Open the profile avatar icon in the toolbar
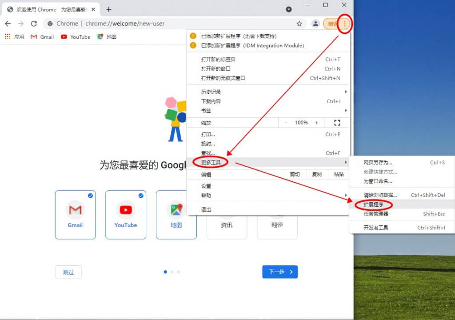This screenshot has width=455, height=320. click(315, 24)
